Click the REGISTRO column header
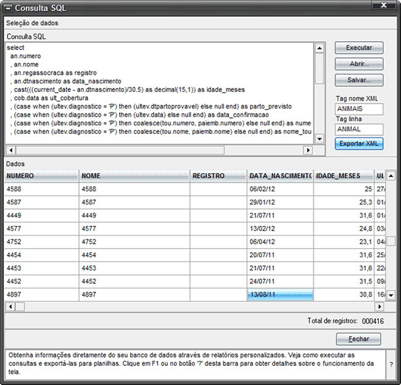The width and height of the screenshot is (401, 385). [218, 176]
